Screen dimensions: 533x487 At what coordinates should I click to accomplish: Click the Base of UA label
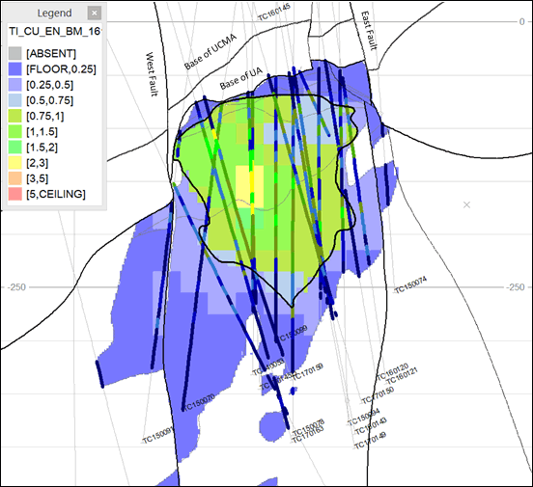pyautogui.click(x=241, y=78)
